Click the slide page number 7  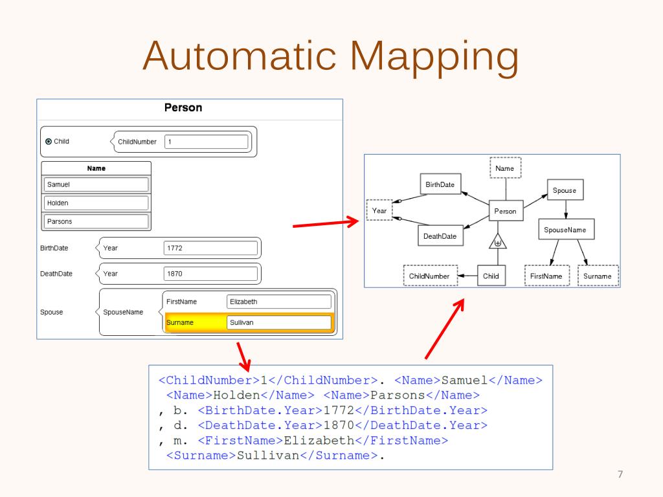point(620,474)
